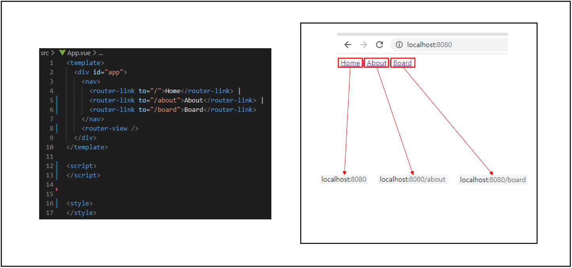Open the Home link
The width and height of the screenshot is (572, 268).
[x=350, y=63]
